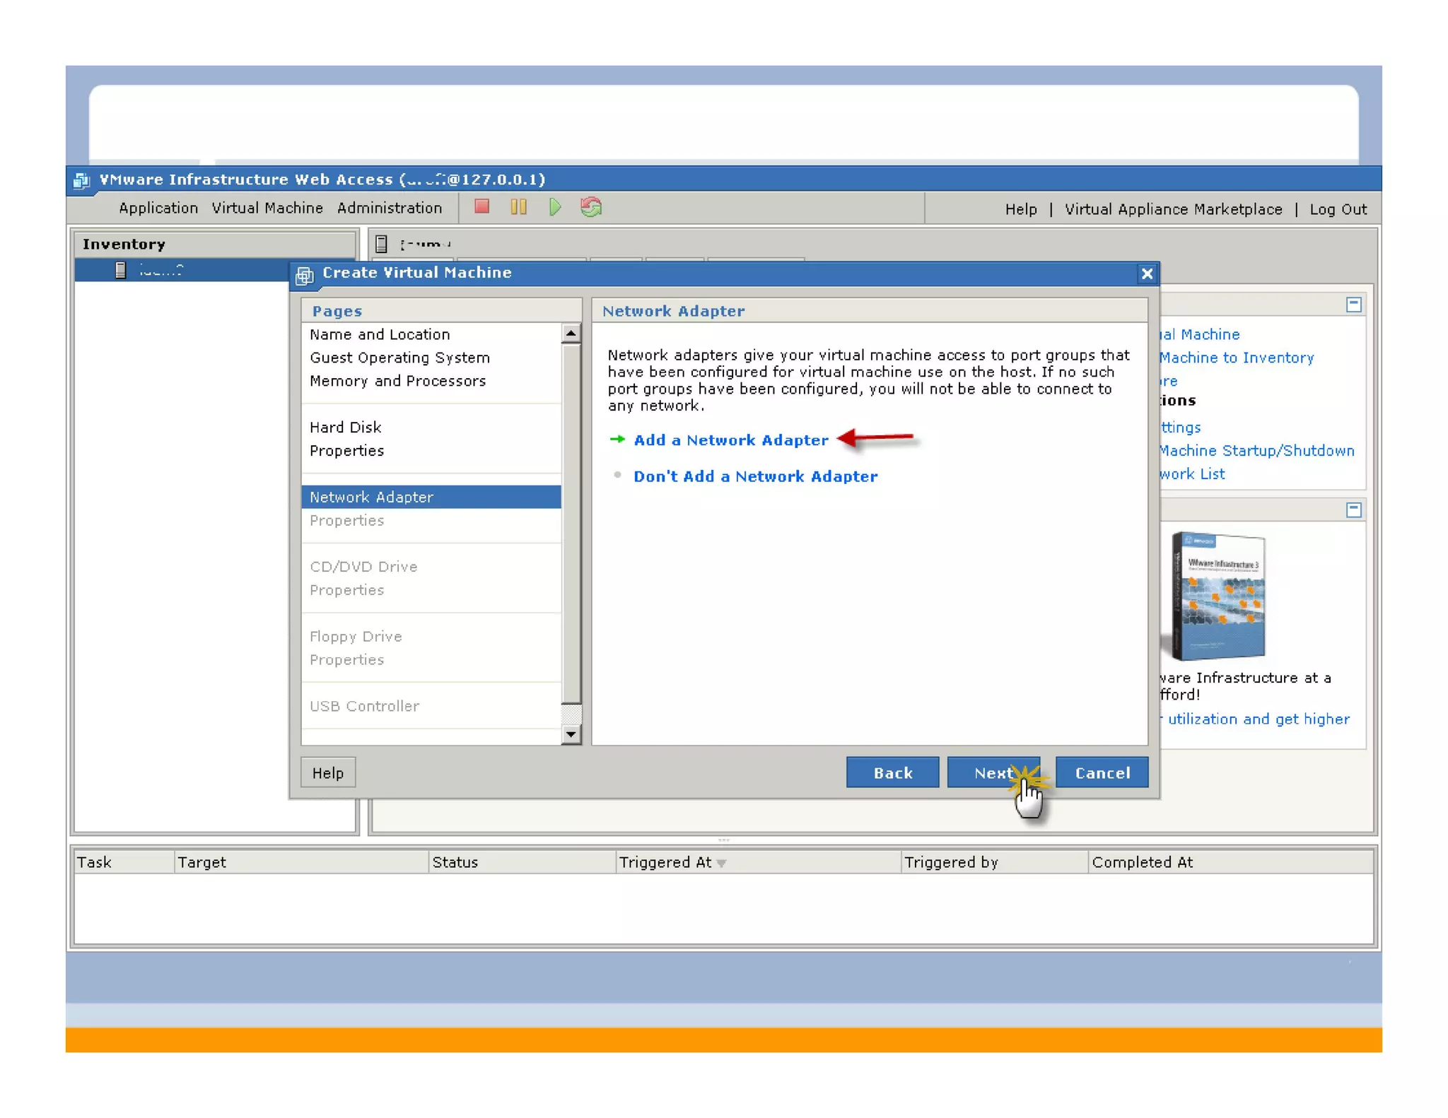Image resolution: width=1448 pixels, height=1118 pixels.
Task: Collapse the upper right commands panel
Action: click(x=1353, y=305)
